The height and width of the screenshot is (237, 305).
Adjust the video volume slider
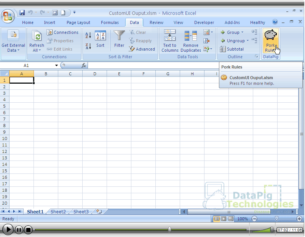[272, 230]
